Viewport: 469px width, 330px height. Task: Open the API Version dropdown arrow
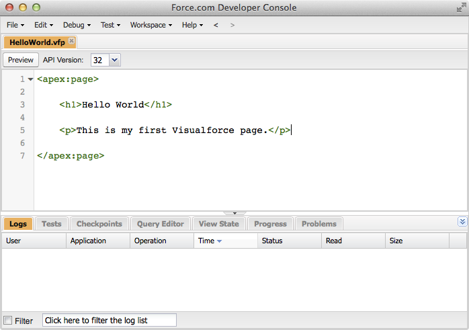pos(114,60)
